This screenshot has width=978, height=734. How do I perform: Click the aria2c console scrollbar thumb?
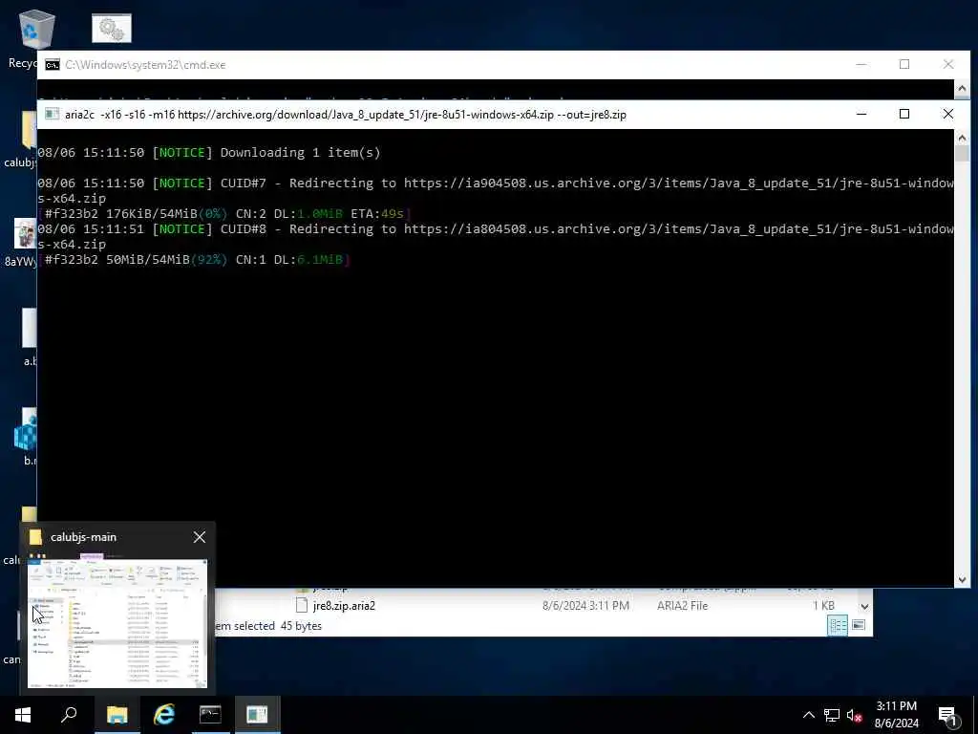962,154
